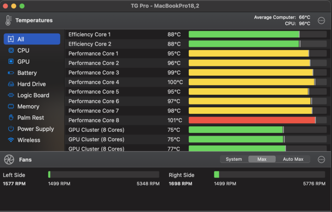Image resolution: width=332 pixels, height=212 pixels.
Task: Click the Fans section fan icon
Action: pos(9,159)
